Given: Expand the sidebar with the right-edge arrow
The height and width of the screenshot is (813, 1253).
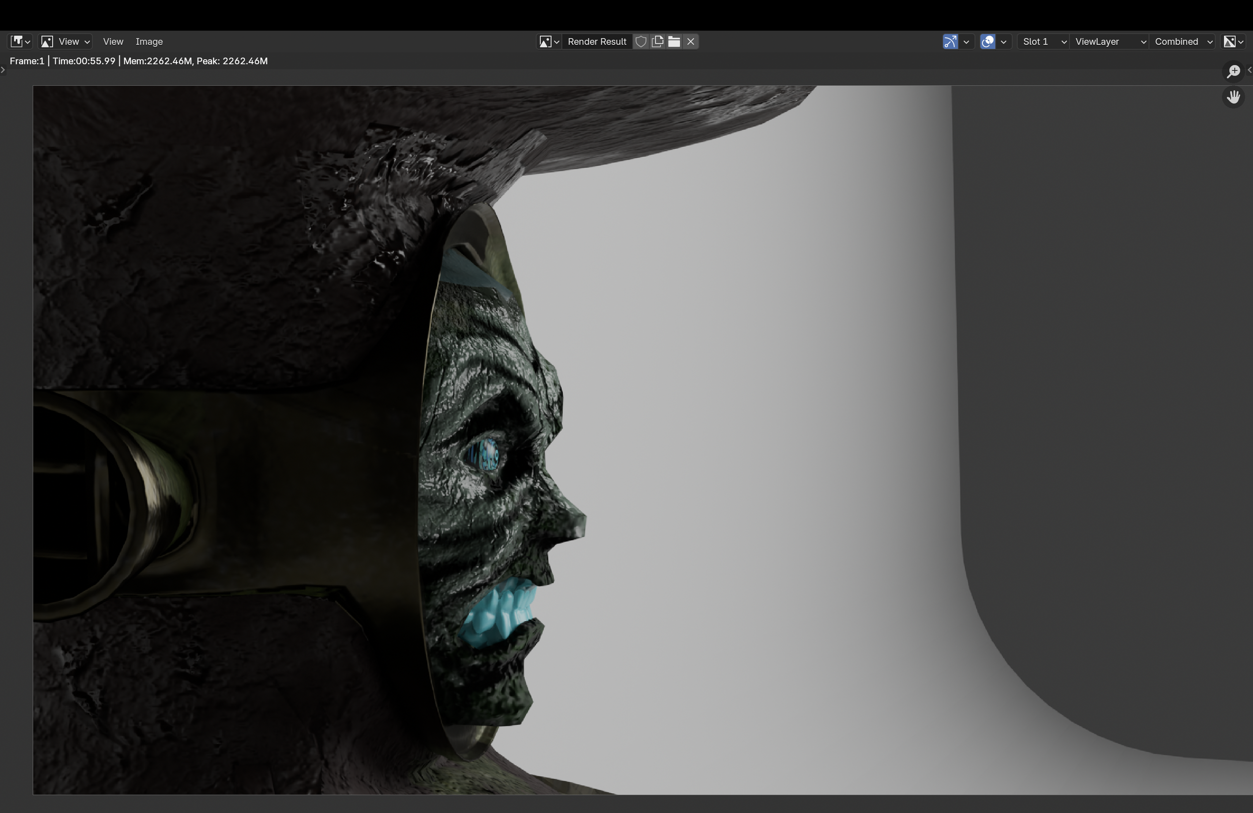Looking at the screenshot, I should pos(1249,70).
